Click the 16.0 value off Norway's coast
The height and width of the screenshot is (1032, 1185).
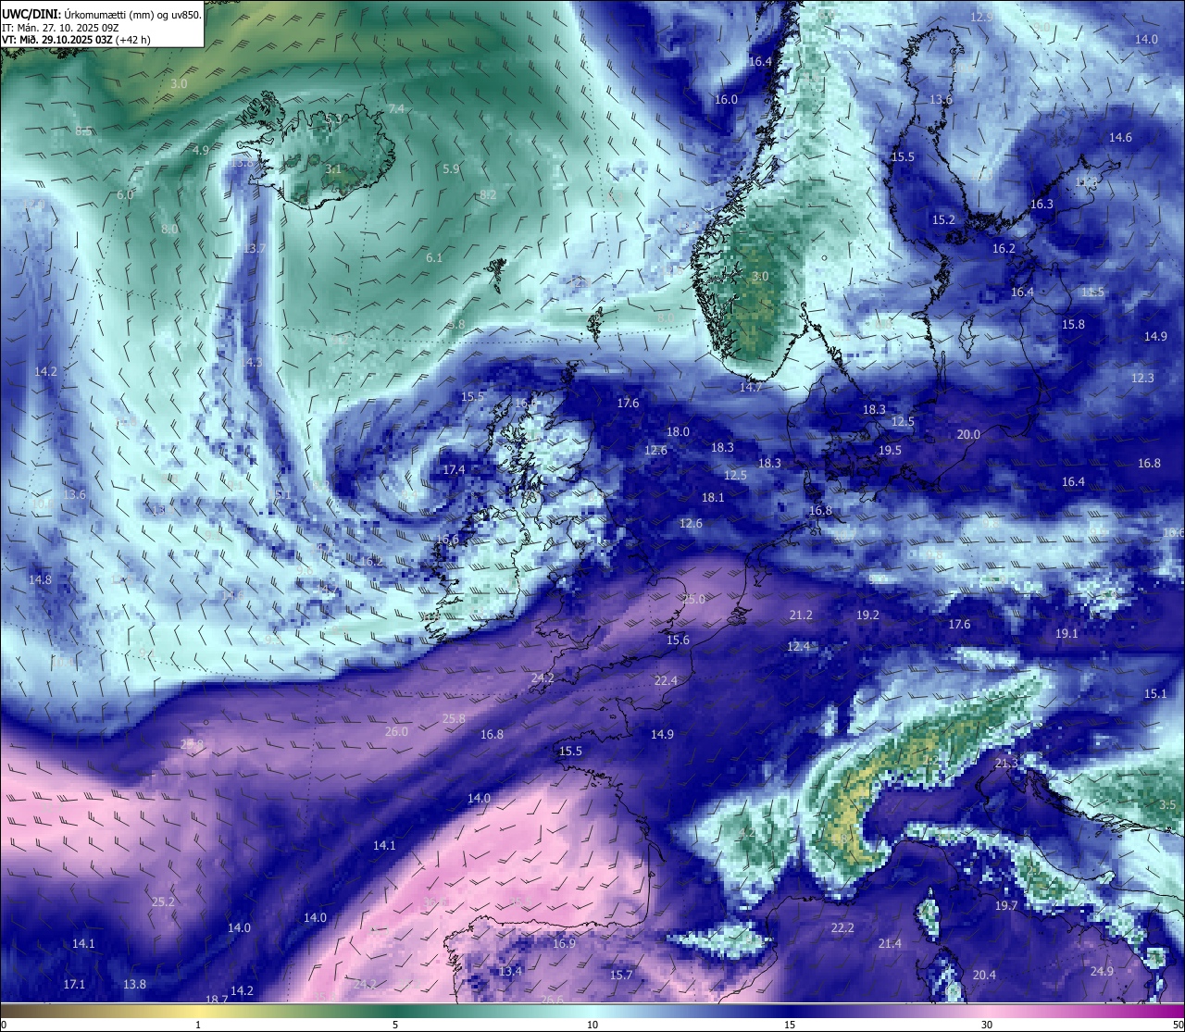726,100
